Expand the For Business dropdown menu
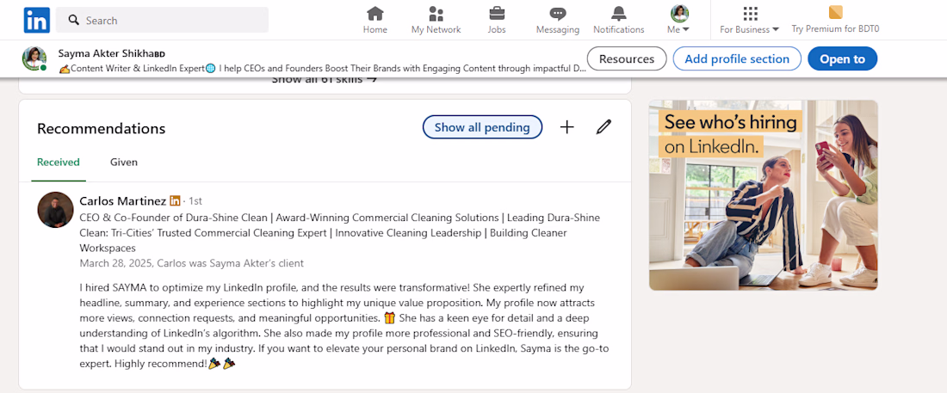 point(749,20)
